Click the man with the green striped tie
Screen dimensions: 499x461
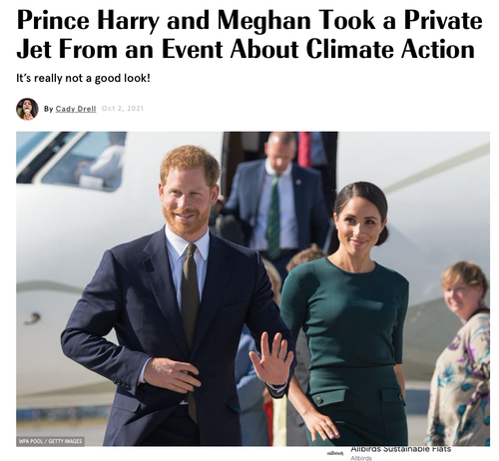click(x=277, y=200)
